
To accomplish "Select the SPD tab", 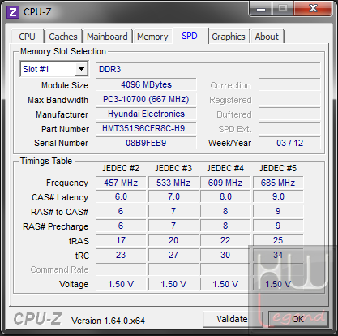I will click(x=190, y=36).
